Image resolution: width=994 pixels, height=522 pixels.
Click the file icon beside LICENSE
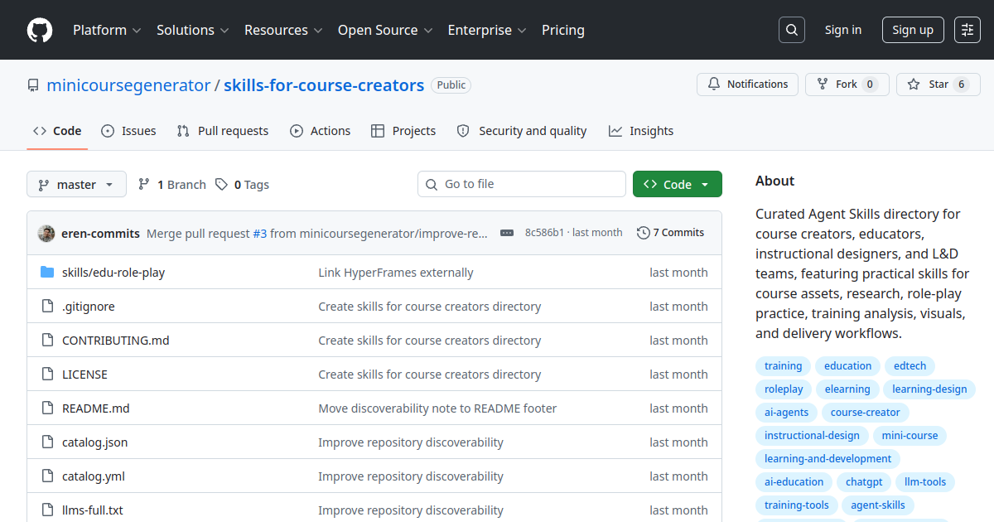[47, 375]
